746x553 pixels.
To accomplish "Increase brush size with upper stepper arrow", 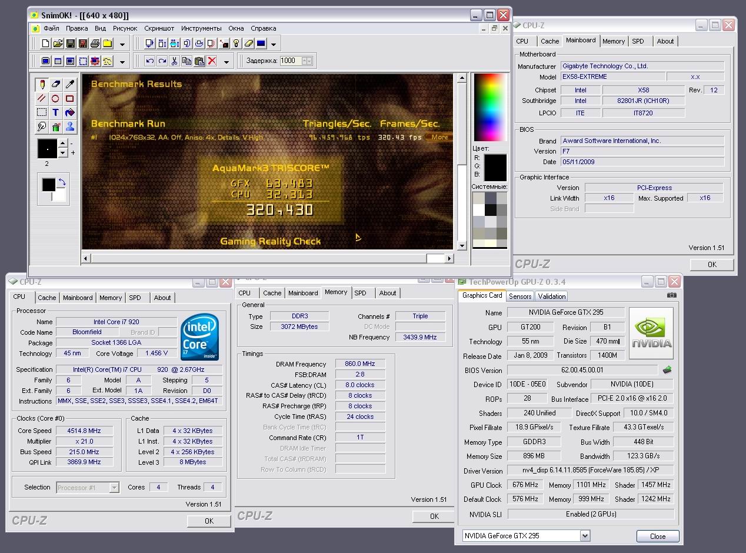I will [63, 144].
